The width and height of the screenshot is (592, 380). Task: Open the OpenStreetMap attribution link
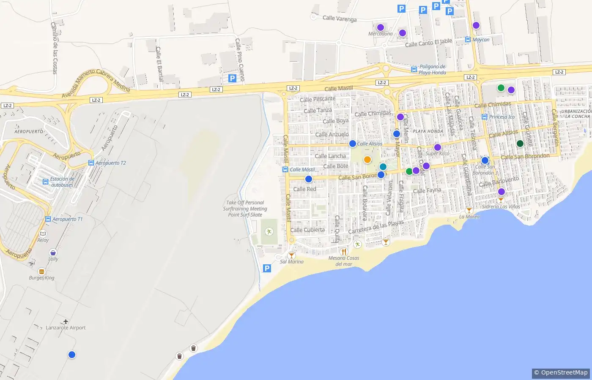561,372
